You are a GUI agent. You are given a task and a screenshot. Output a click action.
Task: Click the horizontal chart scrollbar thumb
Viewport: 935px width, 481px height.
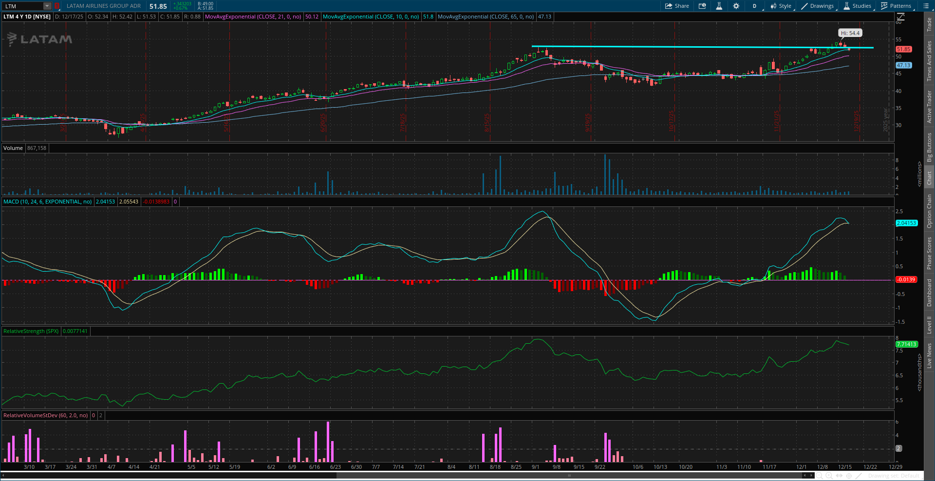point(569,475)
